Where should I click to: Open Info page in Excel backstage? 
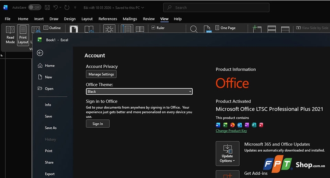click(x=48, y=105)
